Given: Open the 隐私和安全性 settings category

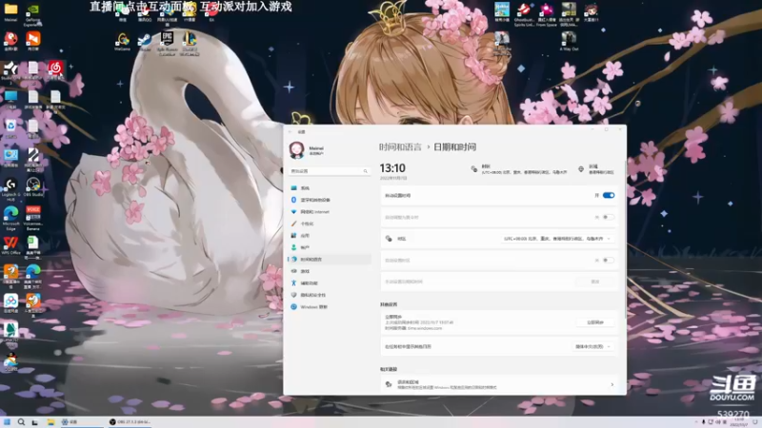Looking at the screenshot, I should (330, 295).
